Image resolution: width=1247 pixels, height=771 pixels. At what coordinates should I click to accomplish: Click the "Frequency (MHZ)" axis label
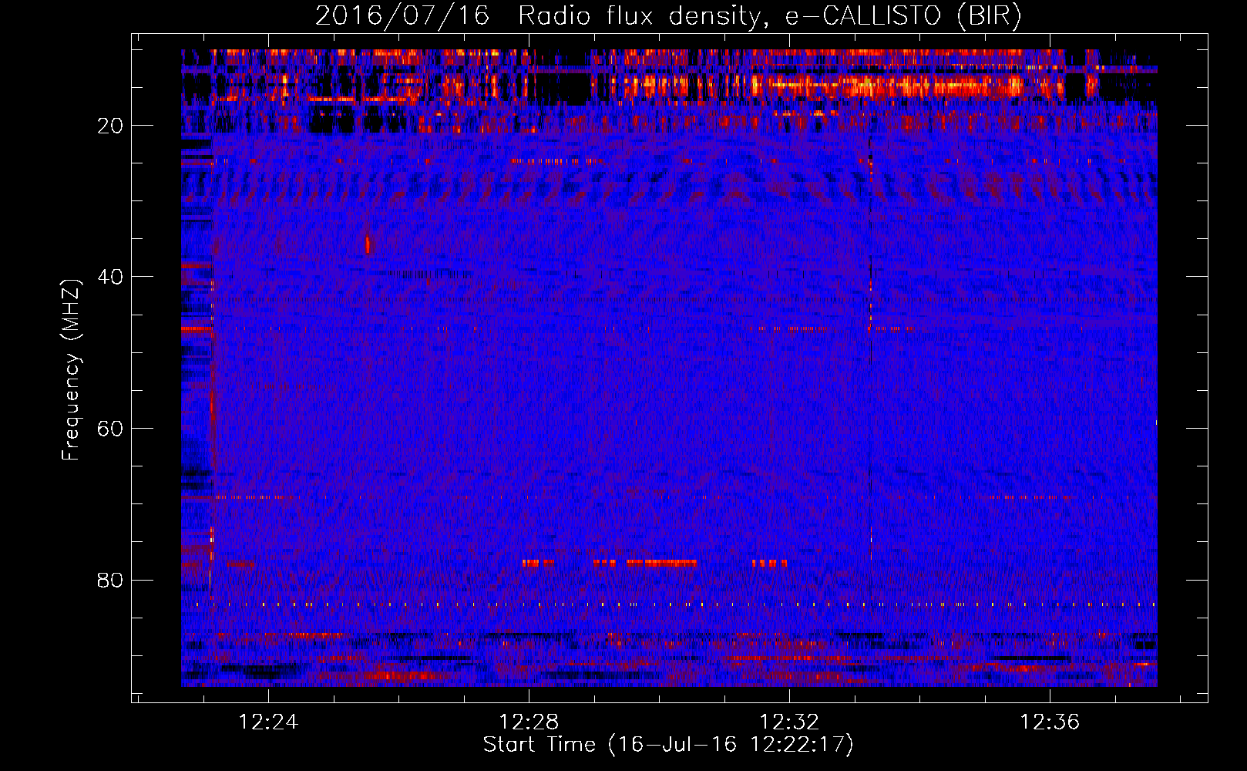point(71,370)
